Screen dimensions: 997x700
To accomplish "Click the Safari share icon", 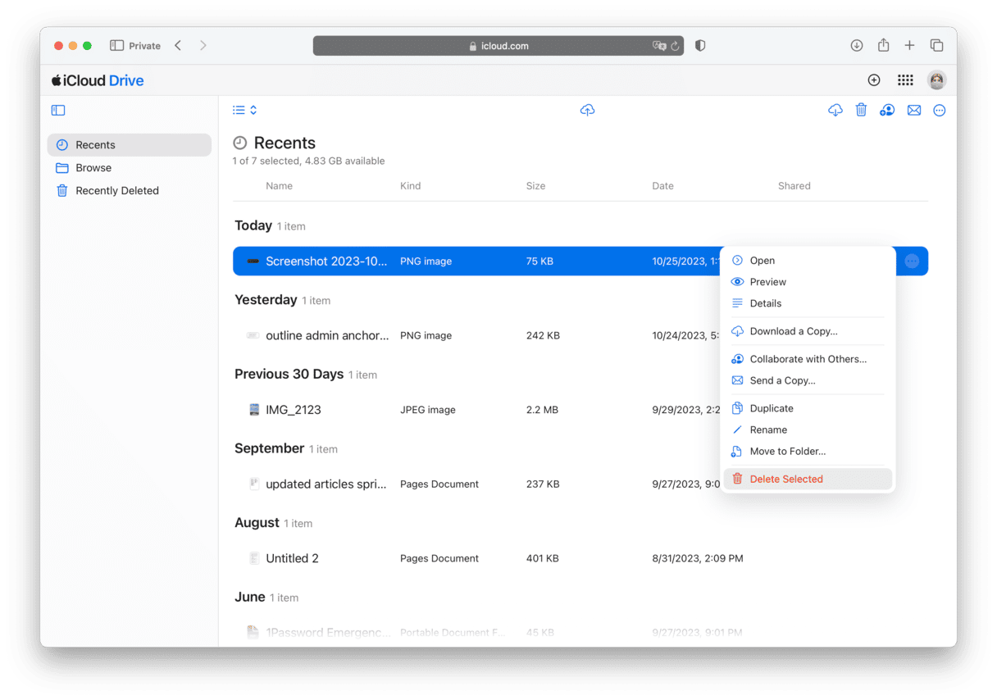I will tap(883, 46).
